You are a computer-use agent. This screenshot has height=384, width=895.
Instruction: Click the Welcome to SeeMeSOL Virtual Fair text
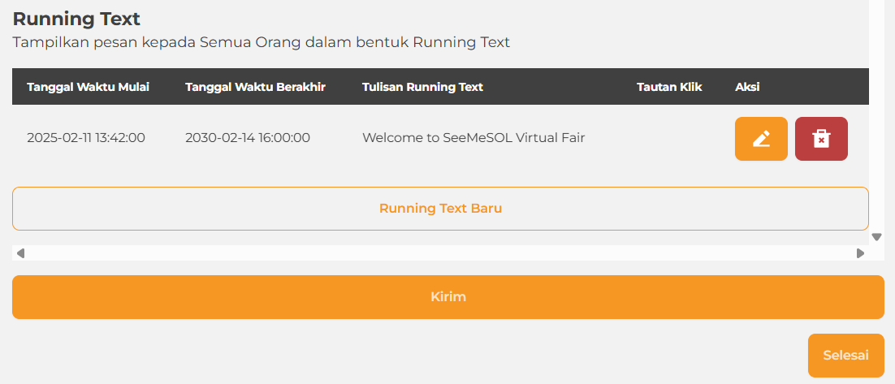click(x=473, y=138)
